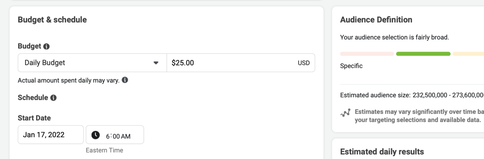
Task: Click the 'Estimated daily results' heading
Action: [x=382, y=152]
